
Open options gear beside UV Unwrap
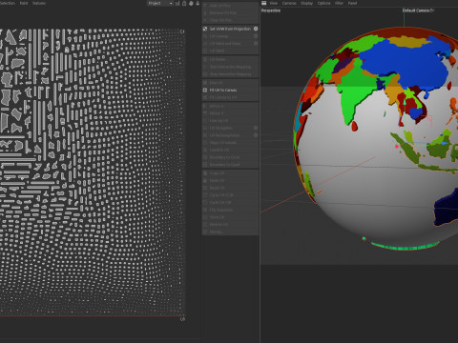(x=256, y=36)
